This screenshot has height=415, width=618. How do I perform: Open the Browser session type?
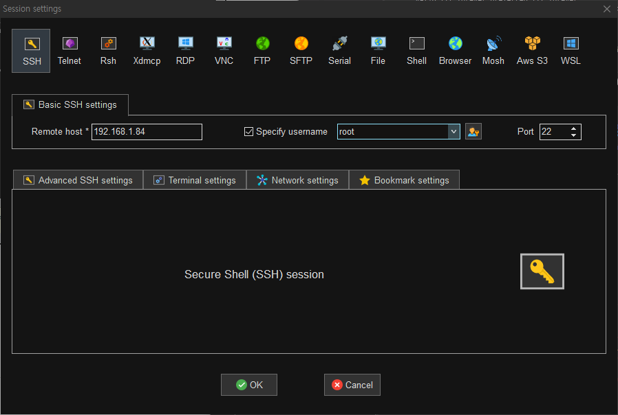[x=455, y=51]
